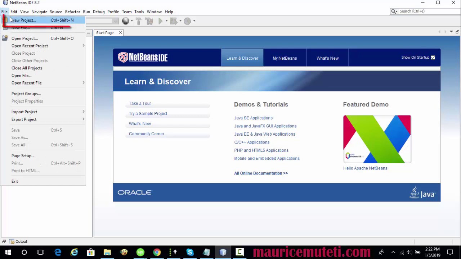Switch to What's New tab
461x259 pixels.
(327, 58)
